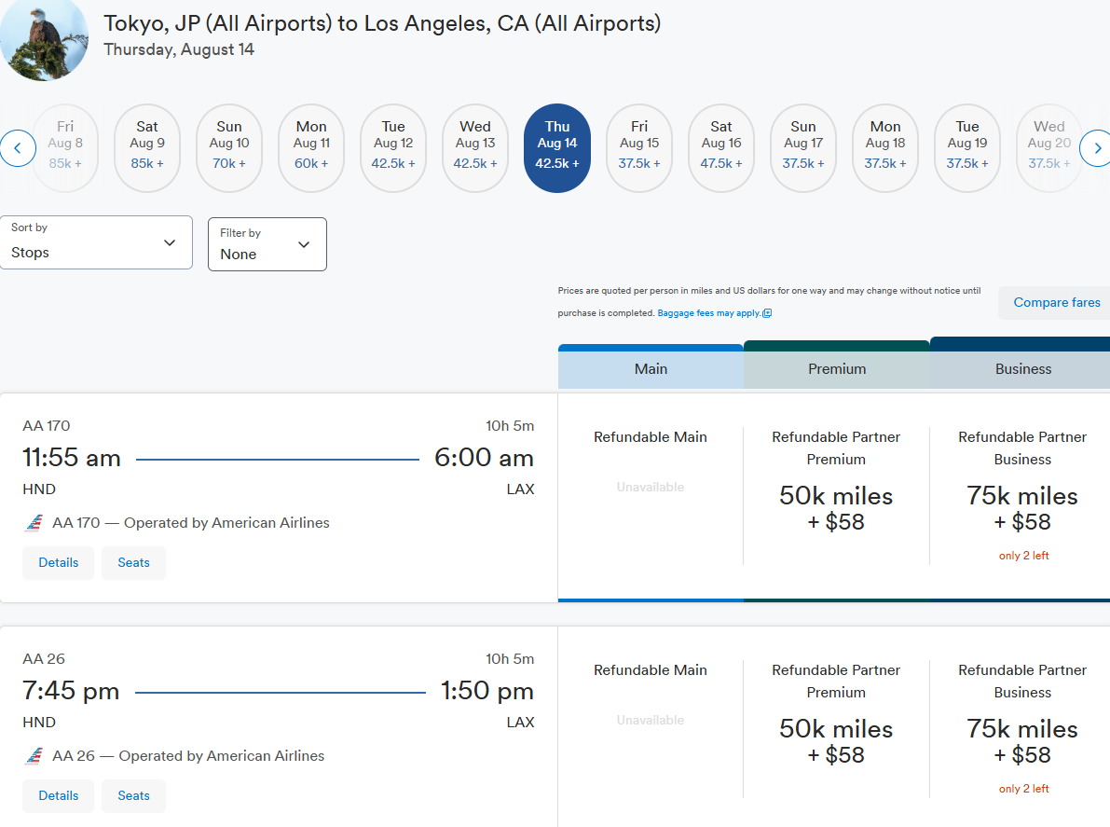This screenshot has width=1110, height=827.
Task: Select Tue Aug 12 date option
Action: click(393, 148)
